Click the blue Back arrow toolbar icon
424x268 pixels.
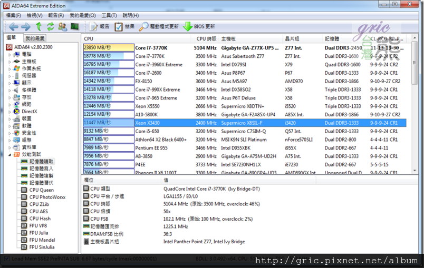pos(13,26)
